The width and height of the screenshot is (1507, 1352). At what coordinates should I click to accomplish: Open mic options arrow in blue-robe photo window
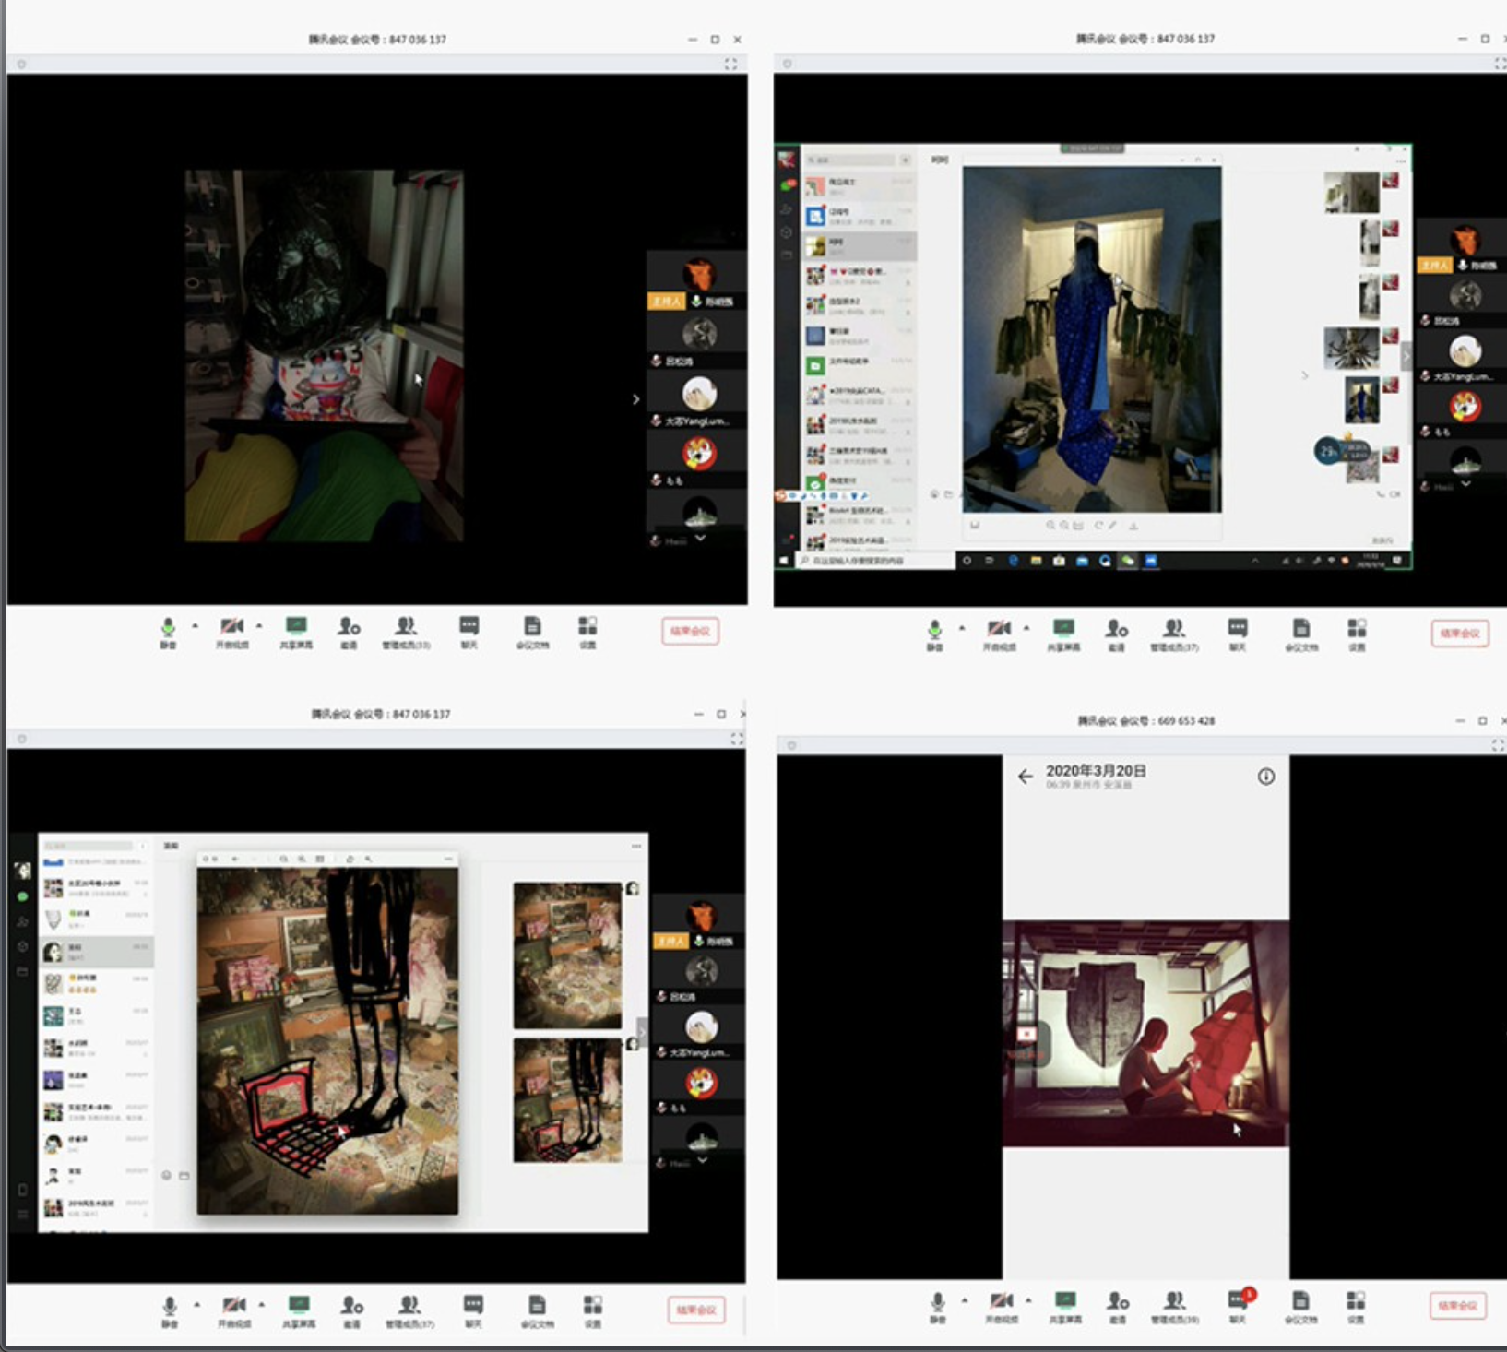coord(962,628)
